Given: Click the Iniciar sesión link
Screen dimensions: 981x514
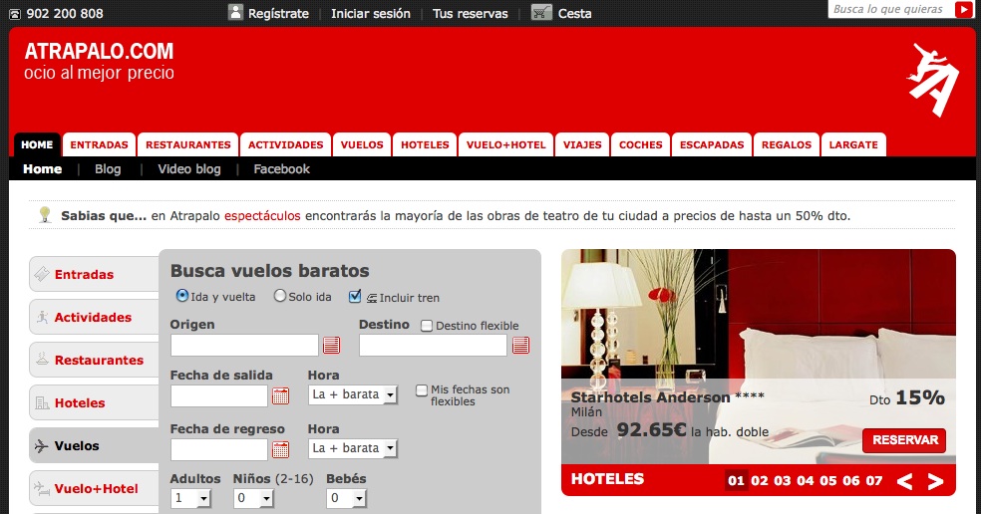Looking at the screenshot, I should pyautogui.click(x=371, y=13).
